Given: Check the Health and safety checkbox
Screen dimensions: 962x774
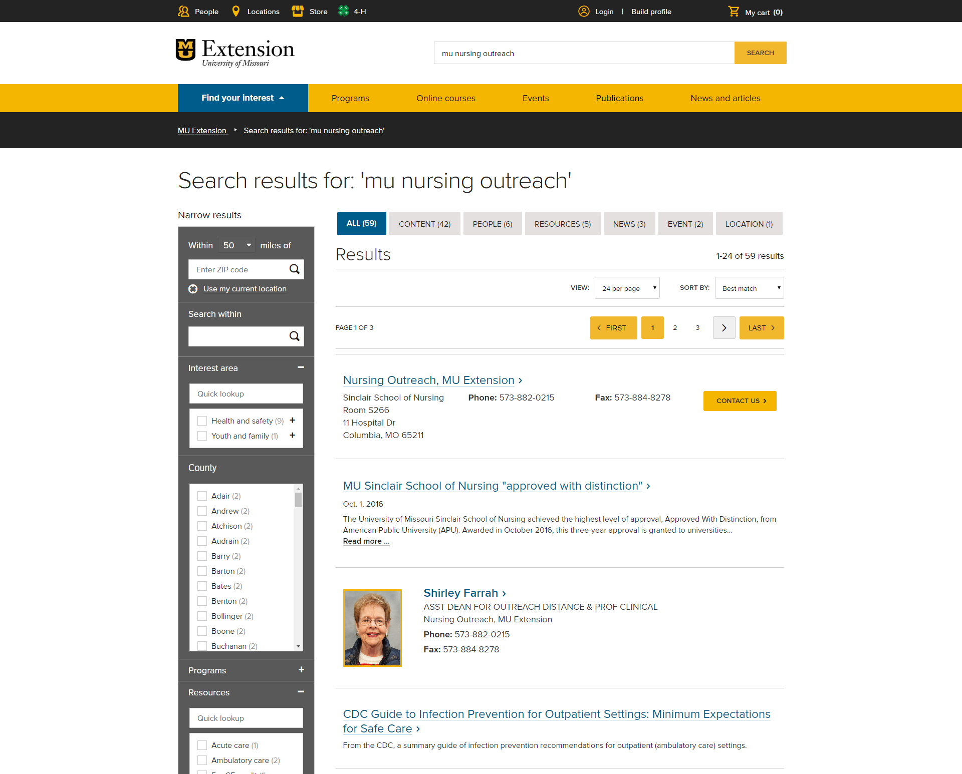Looking at the screenshot, I should tap(202, 421).
